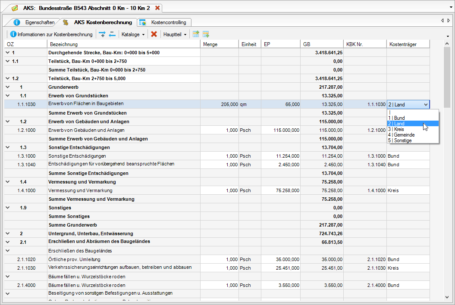Open the document list arrow at top right
The height and width of the screenshot is (305, 455).
(x=451, y=7)
